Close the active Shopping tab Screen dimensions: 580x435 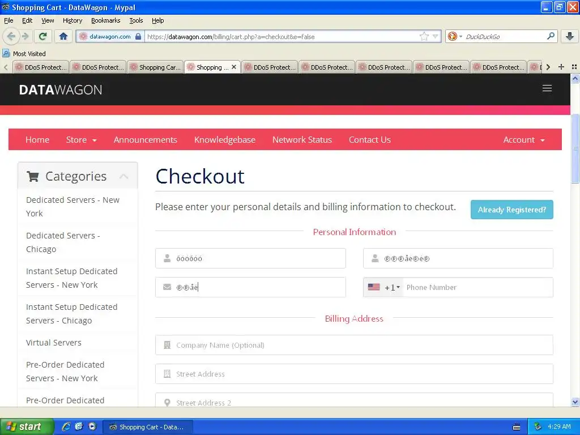click(234, 67)
